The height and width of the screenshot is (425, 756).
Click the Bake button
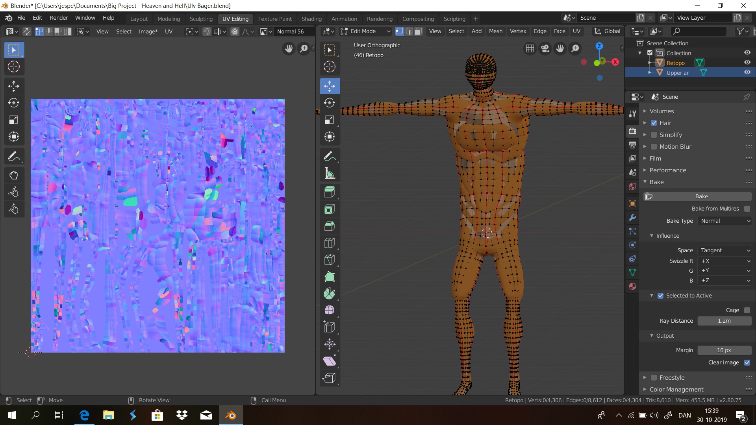pos(697,196)
